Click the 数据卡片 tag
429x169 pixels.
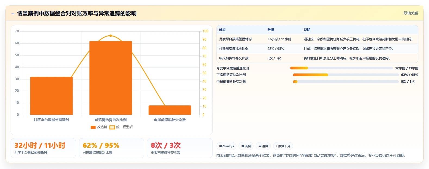click(283, 146)
